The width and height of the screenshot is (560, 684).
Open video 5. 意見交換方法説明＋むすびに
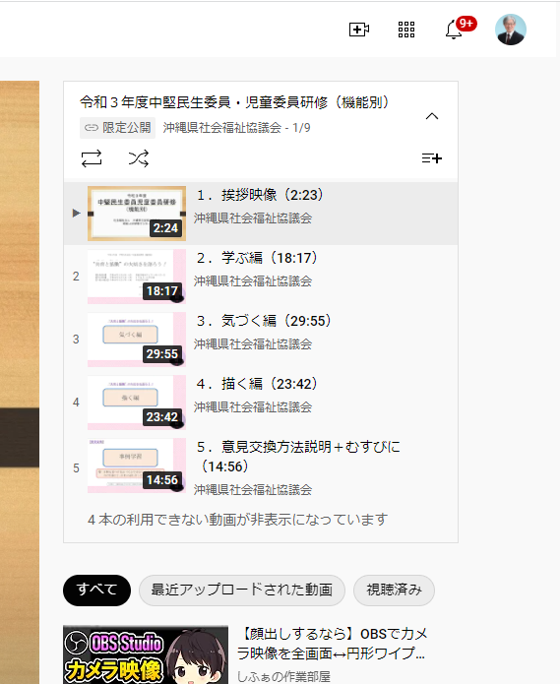tap(298, 457)
